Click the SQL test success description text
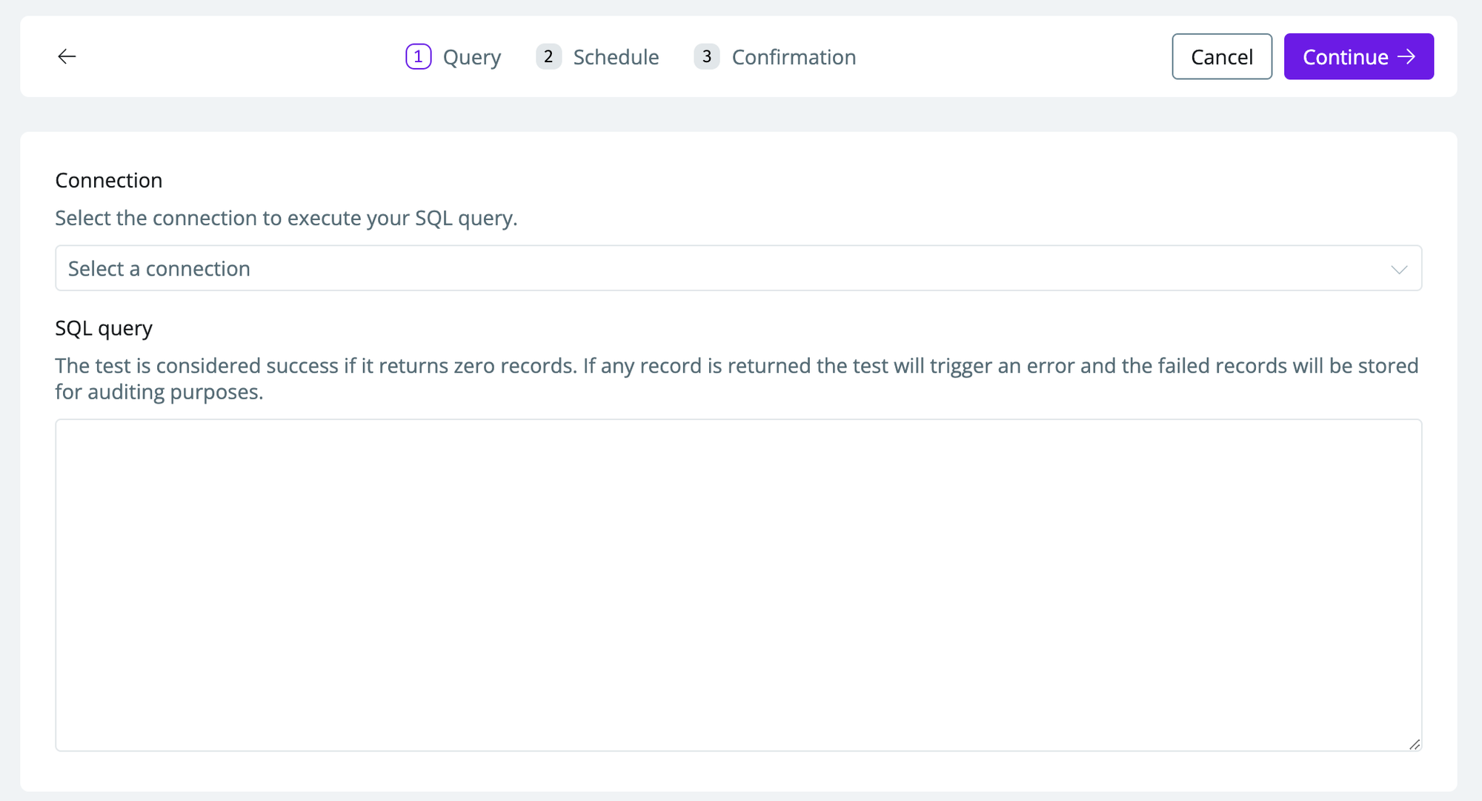The height and width of the screenshot is (801, 1482). point(737,378)
